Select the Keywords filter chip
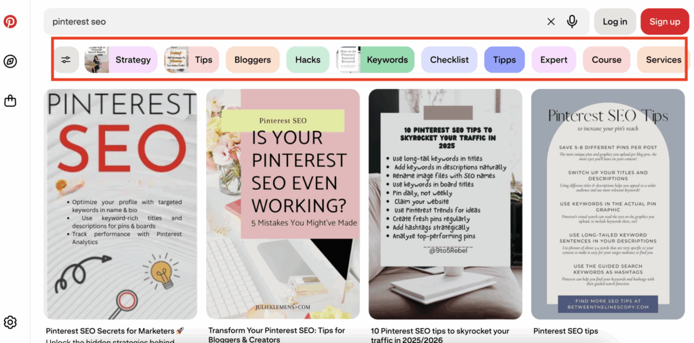 (375, 60)
